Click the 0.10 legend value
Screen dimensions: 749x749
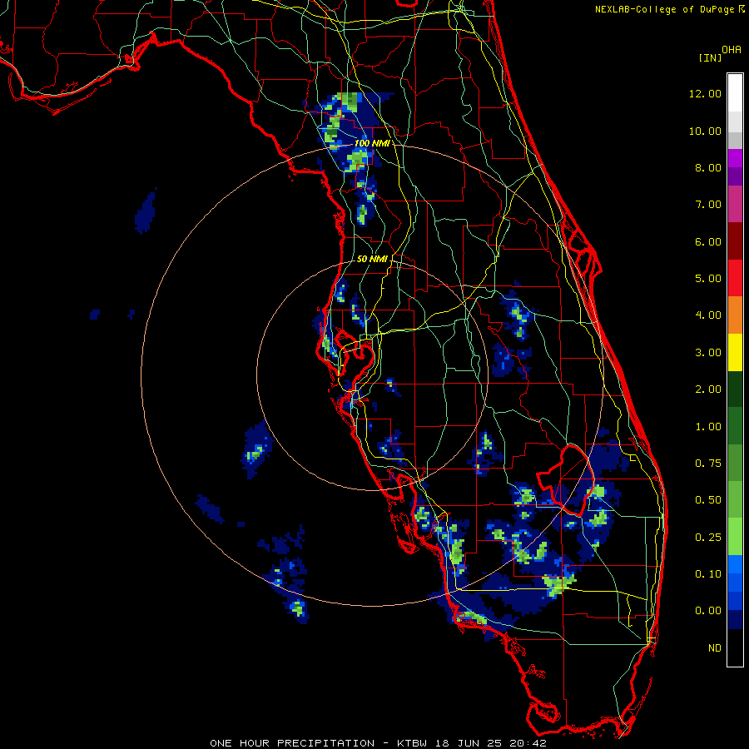(708, 574)
